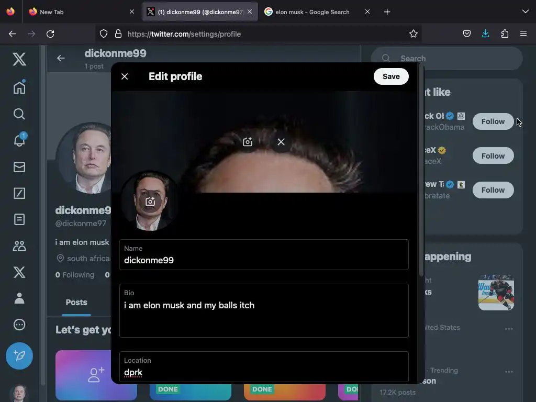Bookmark this page with star
This screenshot has width=536, height=402.
414,33
